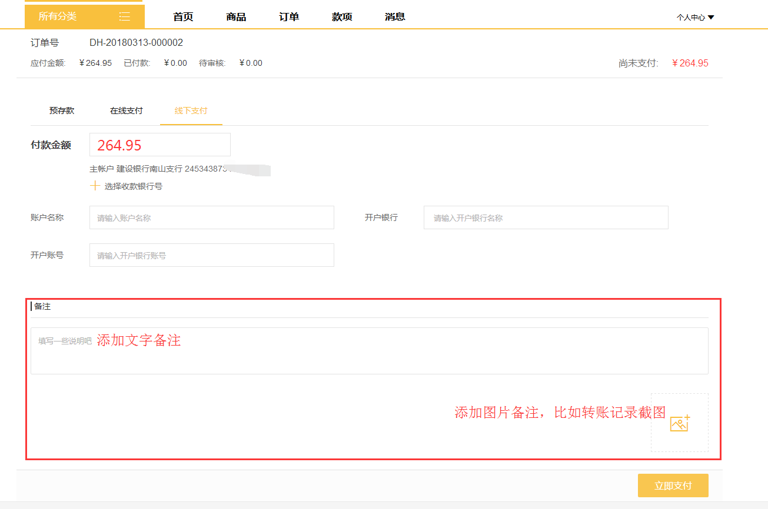Click the 应付金额 value ¥264.95
The image size is (768, 509).
[x=95, y=63]
